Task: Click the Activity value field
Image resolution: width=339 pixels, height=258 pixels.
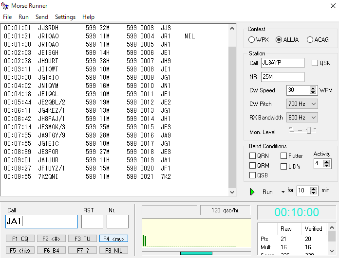Action: pos(319,164)
